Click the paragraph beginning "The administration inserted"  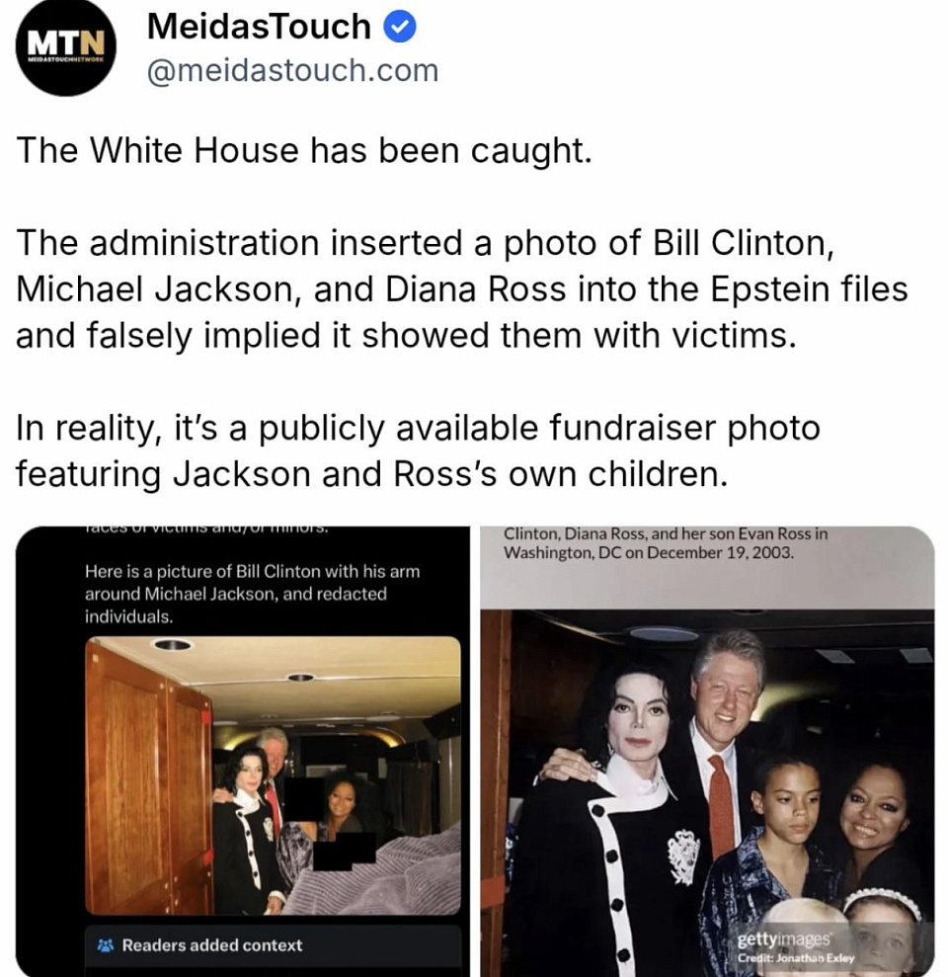[461, 289]
